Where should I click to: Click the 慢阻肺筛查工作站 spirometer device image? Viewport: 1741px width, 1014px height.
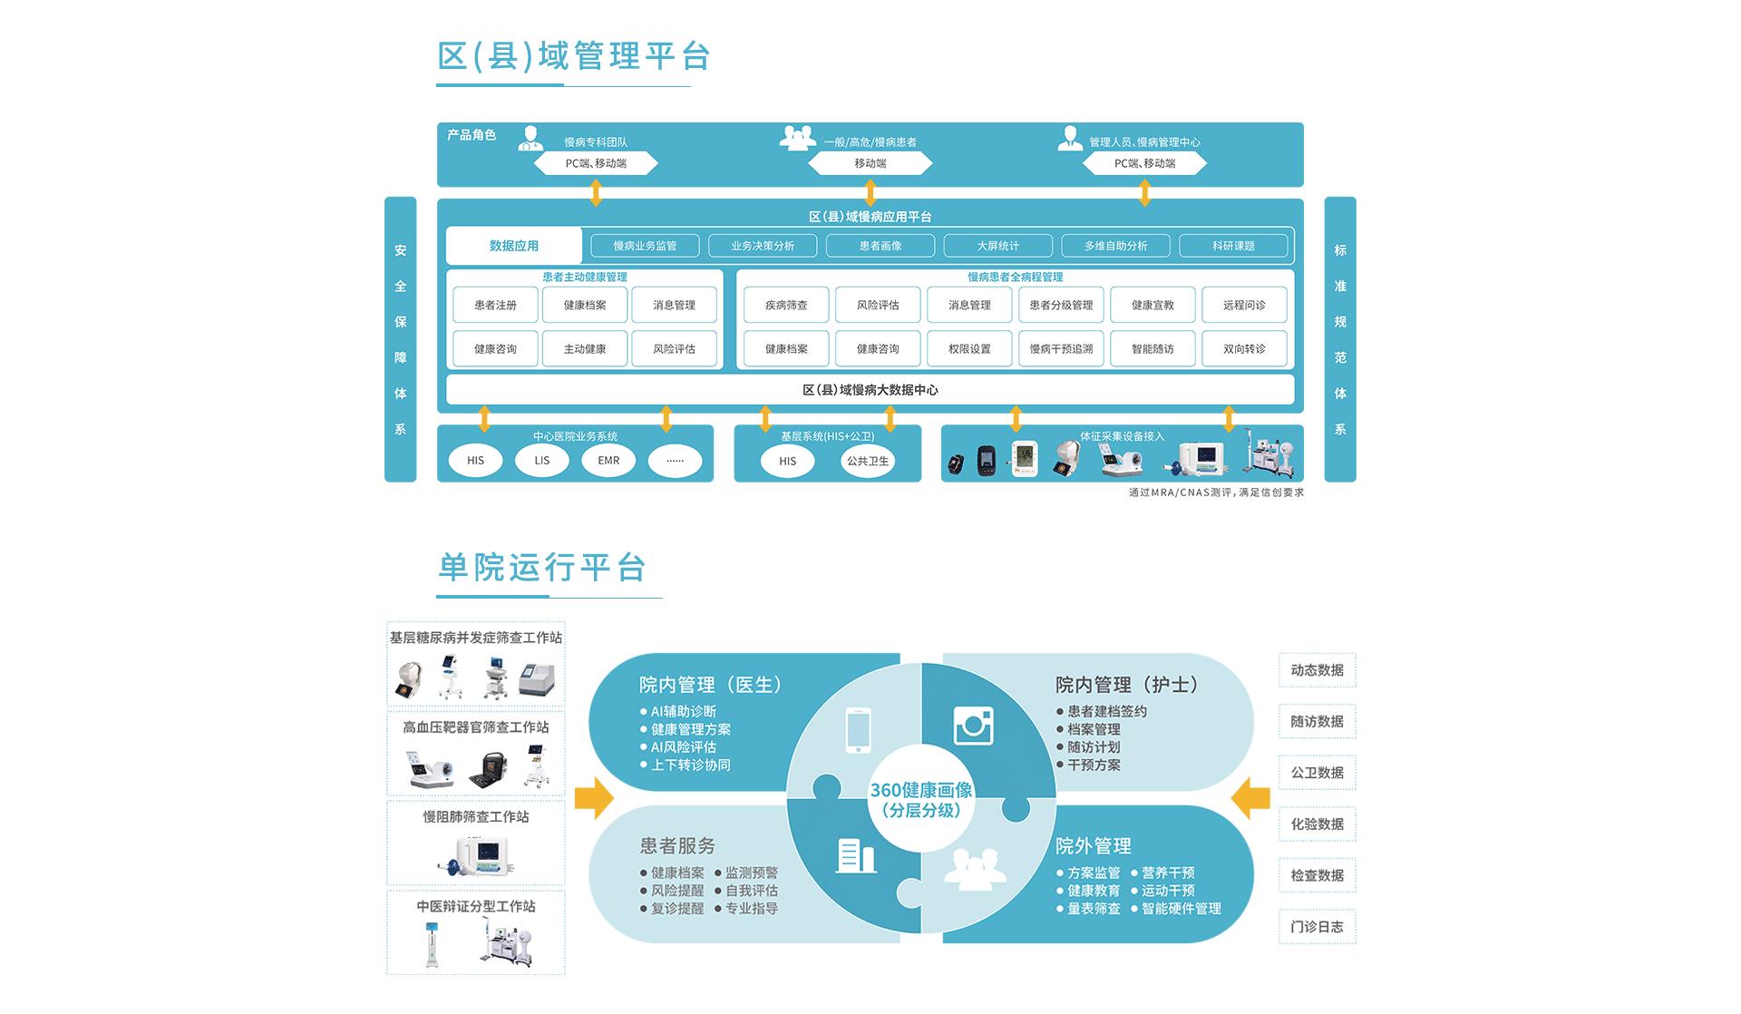(x=477, y=856)
